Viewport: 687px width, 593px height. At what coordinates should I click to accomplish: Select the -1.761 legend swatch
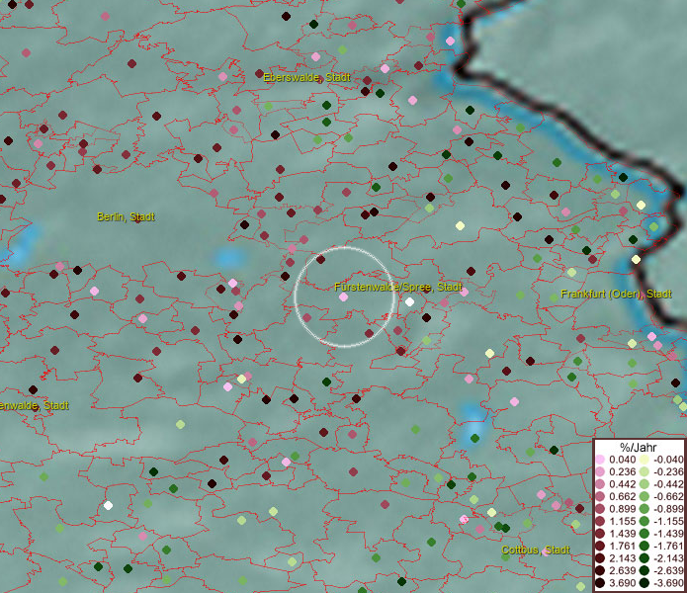click(644, 546)
